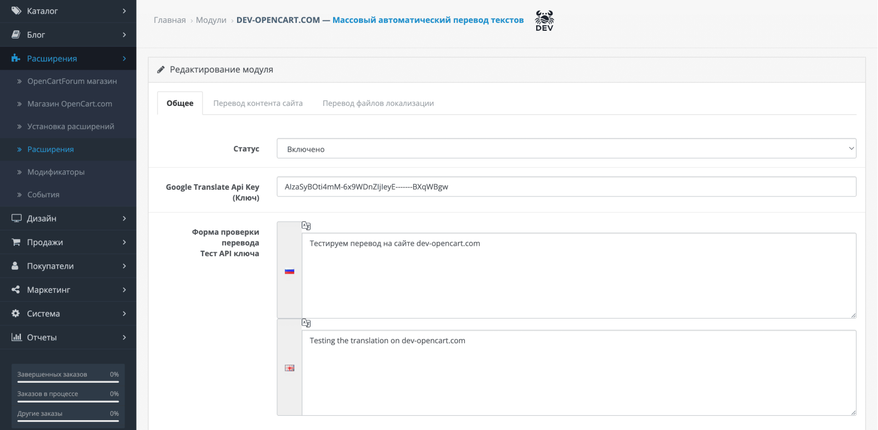Click the Заказов в процессе progress bar

tap(68, 401)
